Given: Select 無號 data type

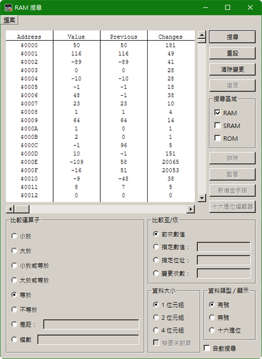Looking at the screenshot, I should click(x=212, y=317).
